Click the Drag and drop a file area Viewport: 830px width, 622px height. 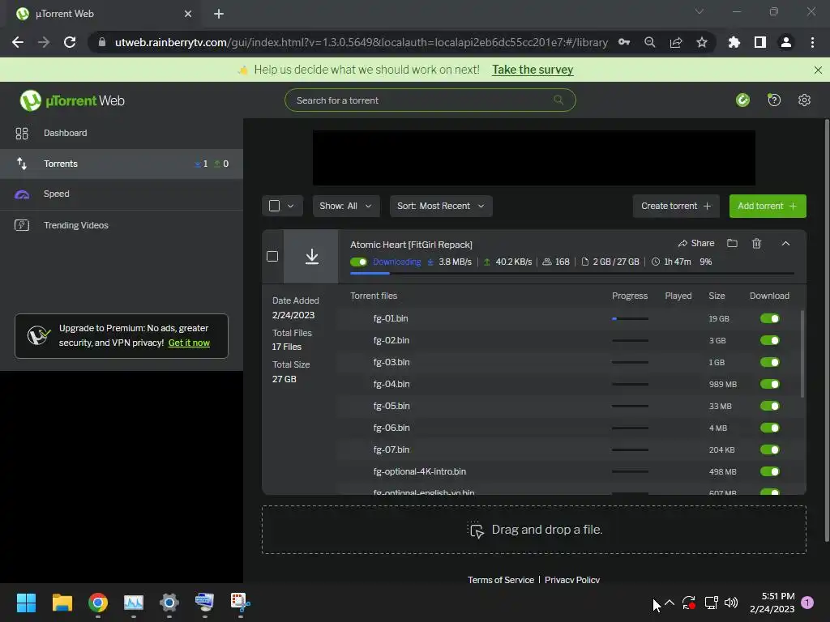tap(533, 530)
